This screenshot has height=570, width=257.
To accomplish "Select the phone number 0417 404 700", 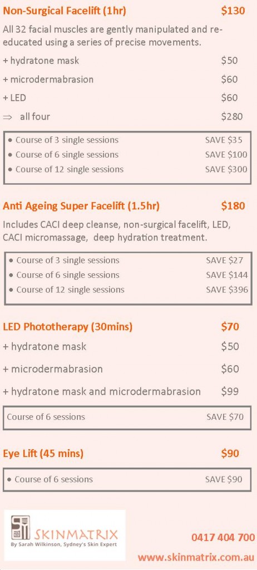I will click(x=223, y=537).
